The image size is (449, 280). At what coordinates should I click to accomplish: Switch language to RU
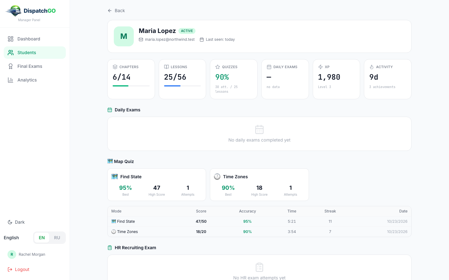tap(57, 238)
